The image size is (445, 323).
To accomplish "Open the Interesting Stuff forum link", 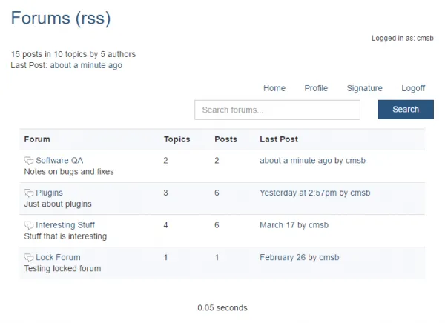I will tap(65, 225).
